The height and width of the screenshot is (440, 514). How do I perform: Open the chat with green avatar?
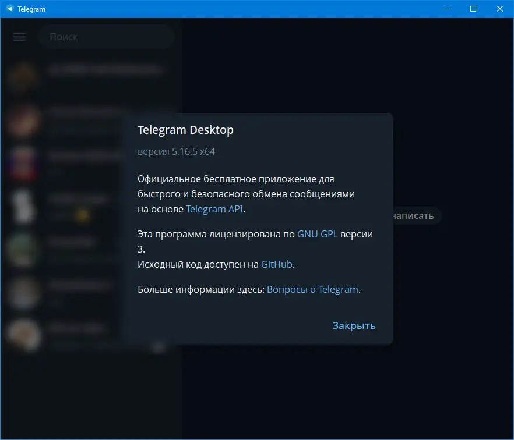pyautogui.click(x=23, y=250)
